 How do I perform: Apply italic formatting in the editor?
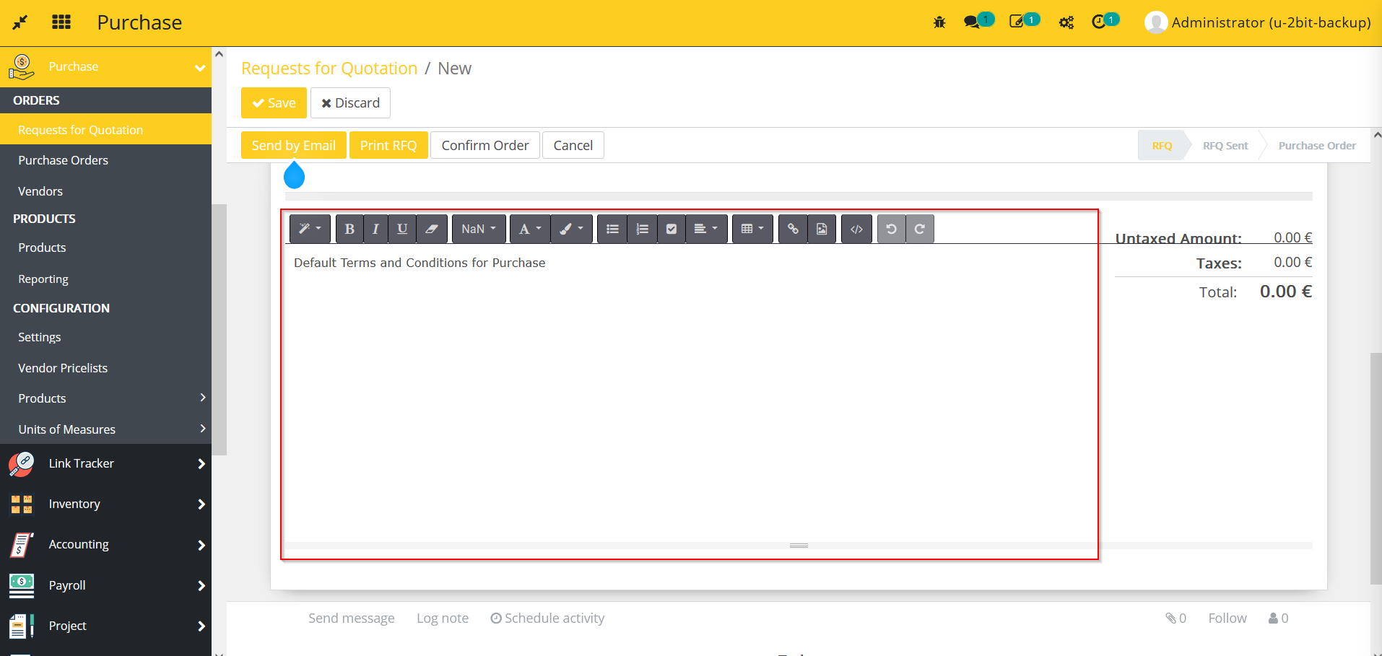point(375,229)
